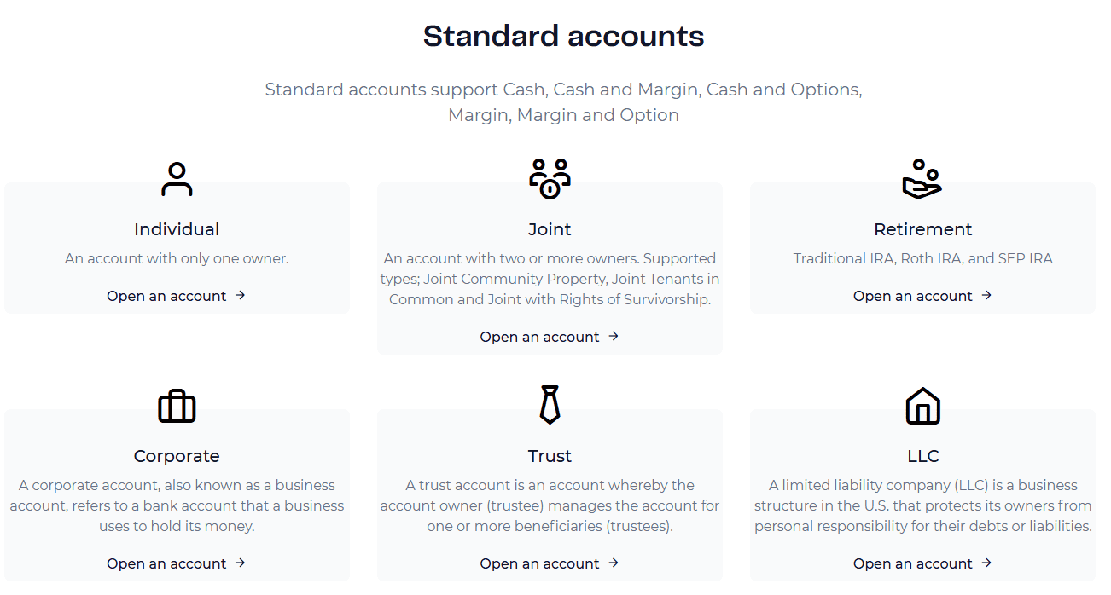Click the Joint multiple-owners icon
The width and height of the screenshot is (1111, 595).
click(550, 176)
